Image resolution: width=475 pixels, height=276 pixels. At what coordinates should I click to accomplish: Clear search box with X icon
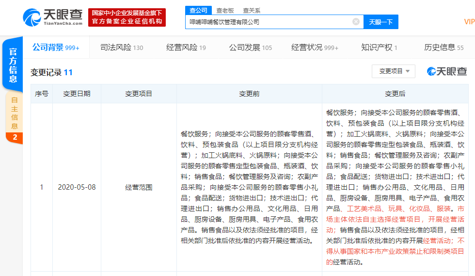[x=356, y=21]
